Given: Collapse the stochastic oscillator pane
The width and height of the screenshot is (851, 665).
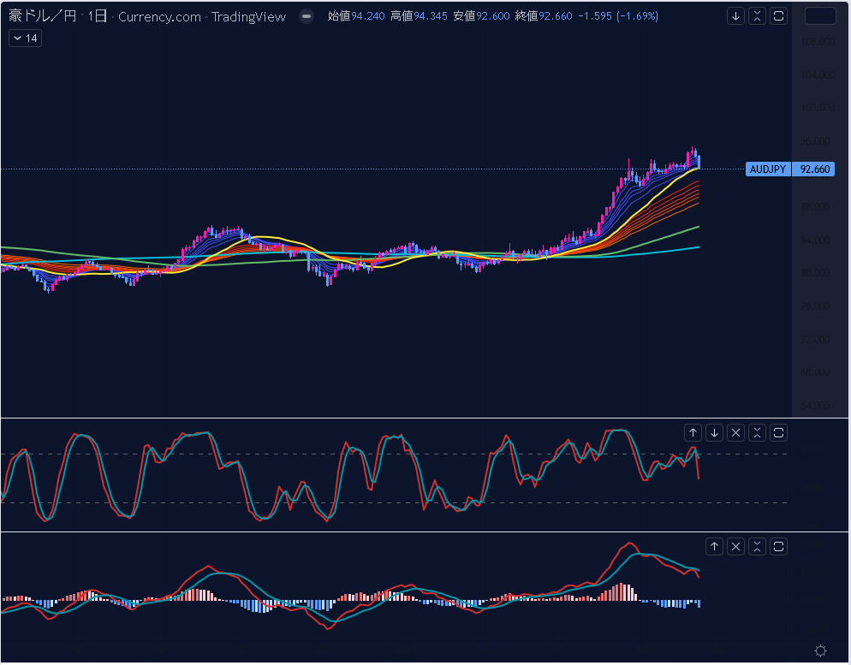Looking at the screenshot, I should click(x=757, y=433).
